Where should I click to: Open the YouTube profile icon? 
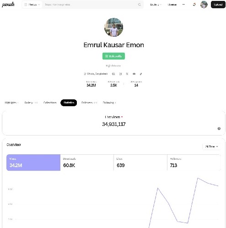(x=134, y=74)
